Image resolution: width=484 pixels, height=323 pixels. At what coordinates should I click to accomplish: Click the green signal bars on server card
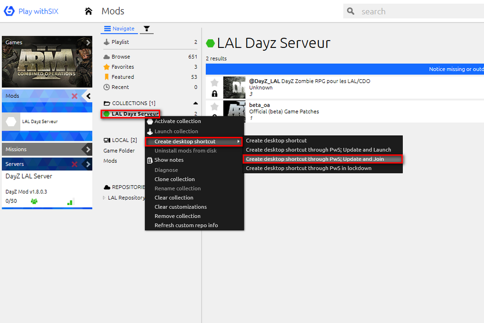pyautogui.click(x=70, y=202)
